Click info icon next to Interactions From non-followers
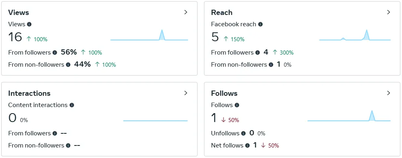Screen dimensions: 402x158 click(68, 145)
